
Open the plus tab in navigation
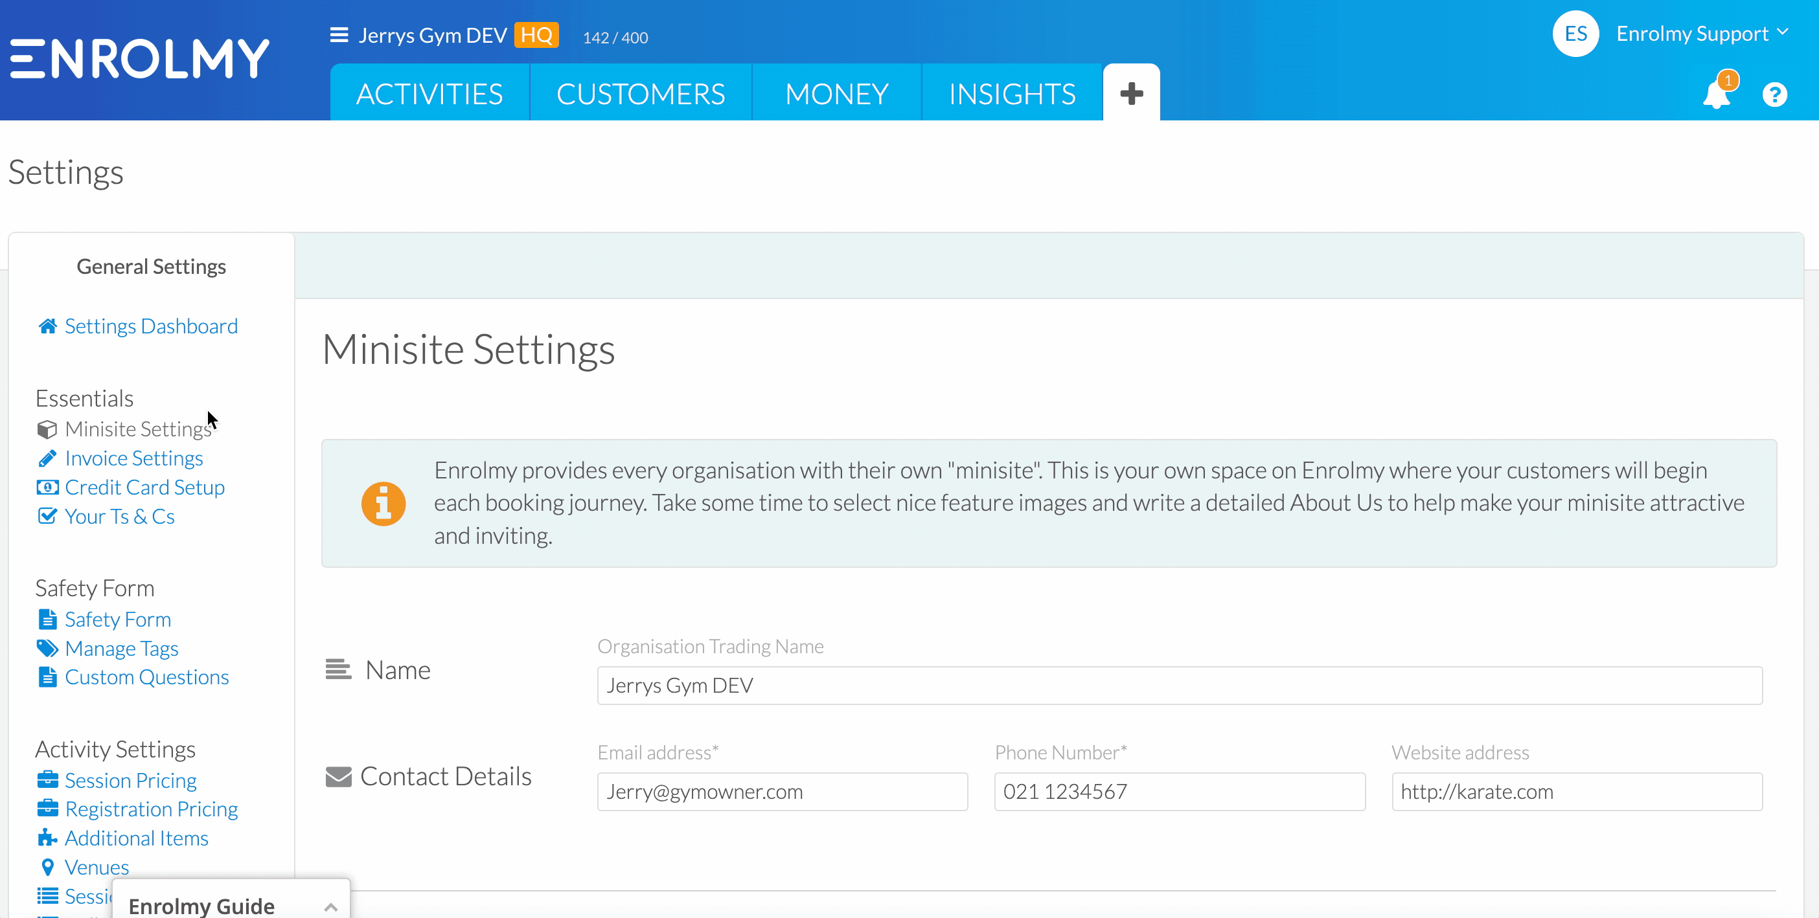click(x=1131, y=93)
